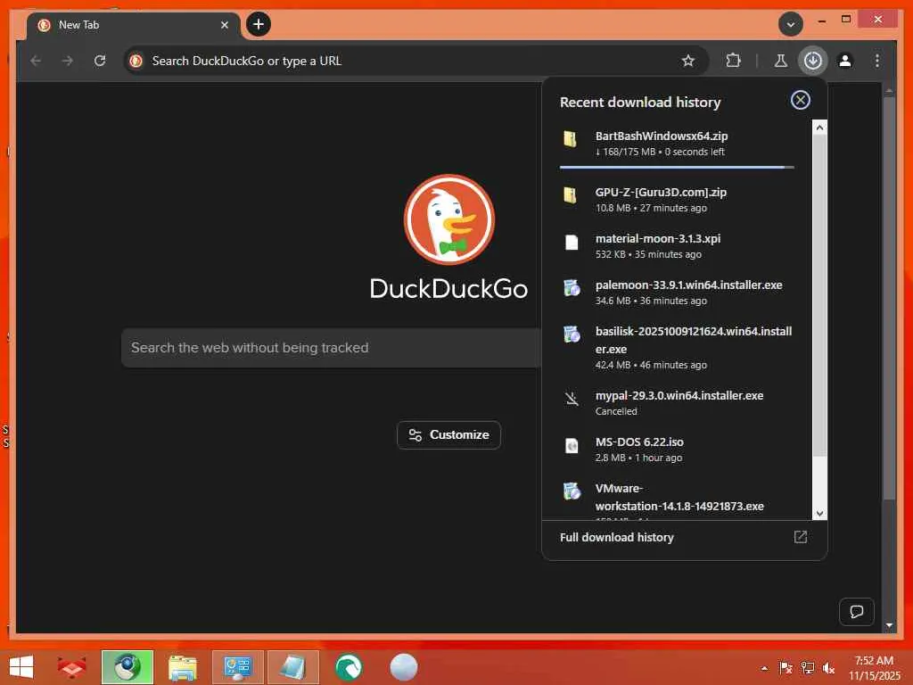Viewport: 913px width, 685px height.
Task: Open the control panel taskbar icon
Action: (237, 667)
